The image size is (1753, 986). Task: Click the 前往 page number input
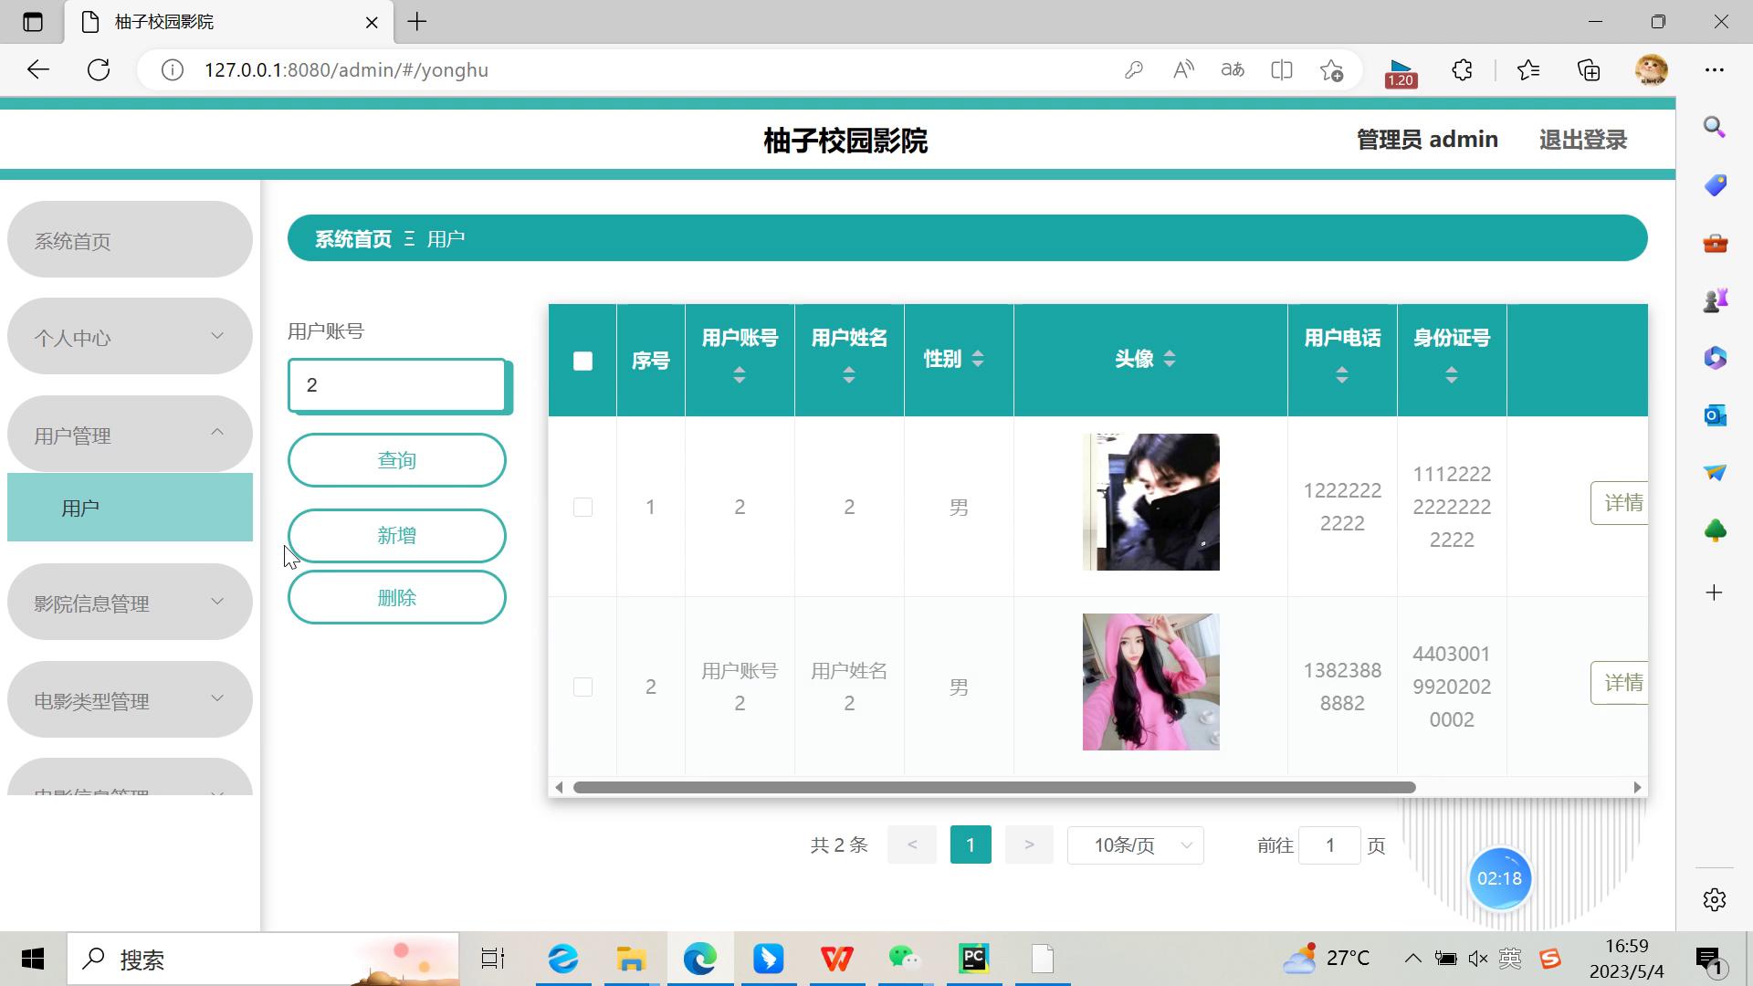(1330, 845)
